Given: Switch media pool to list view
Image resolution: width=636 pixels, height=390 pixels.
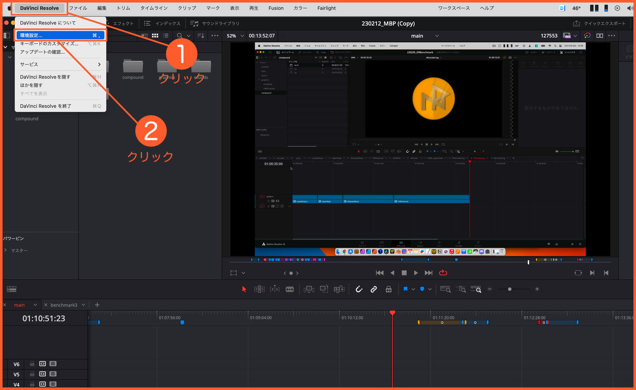Looking at the screenshot, I should tap(166, 36).
